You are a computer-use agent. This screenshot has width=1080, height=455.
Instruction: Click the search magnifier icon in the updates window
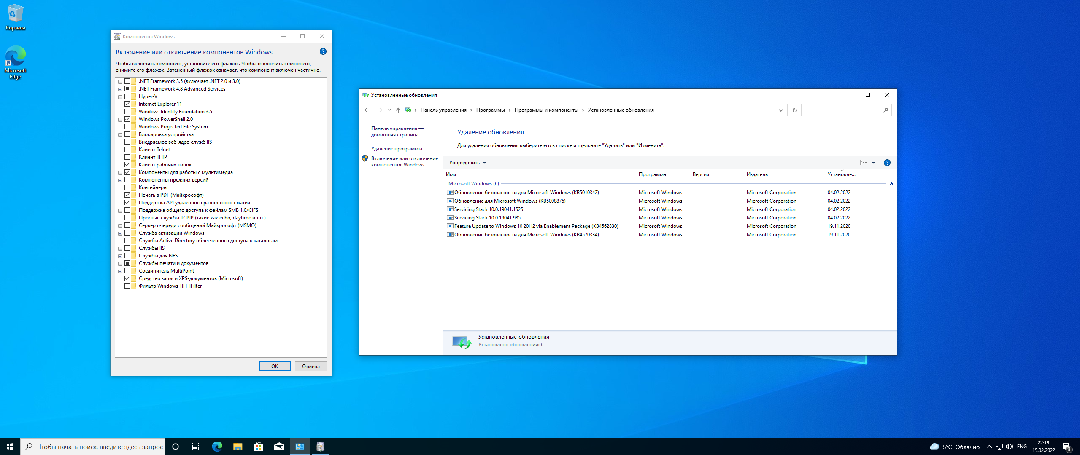point(885,110)
